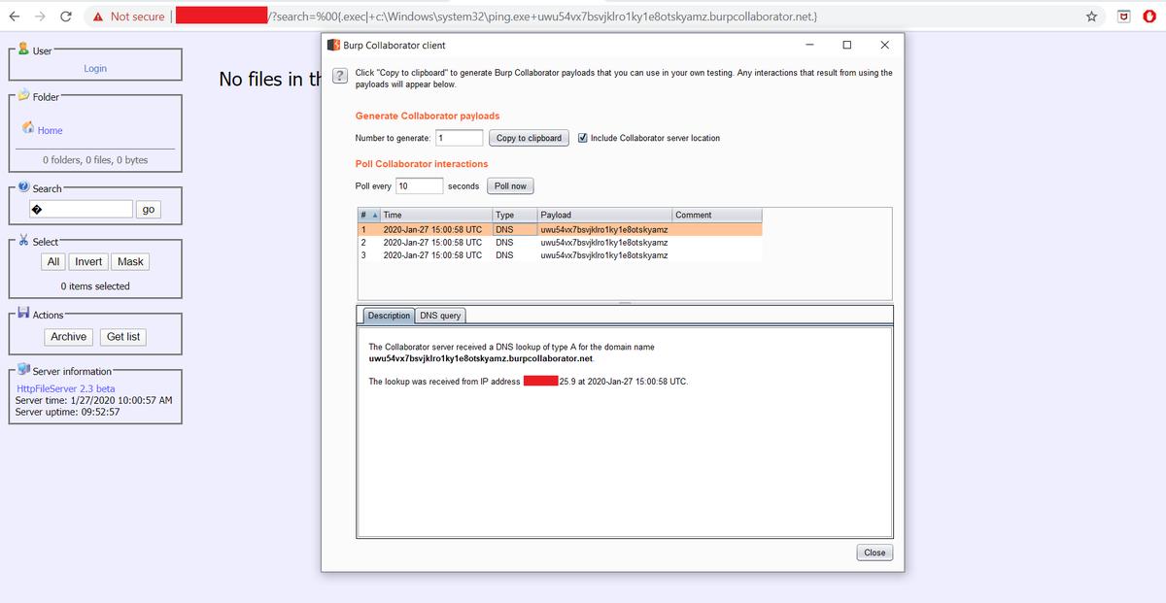Image resolution: width=1166 pixels, height=603 pixels.
Task: Click the go search button
Action: [x=149, y=209]
